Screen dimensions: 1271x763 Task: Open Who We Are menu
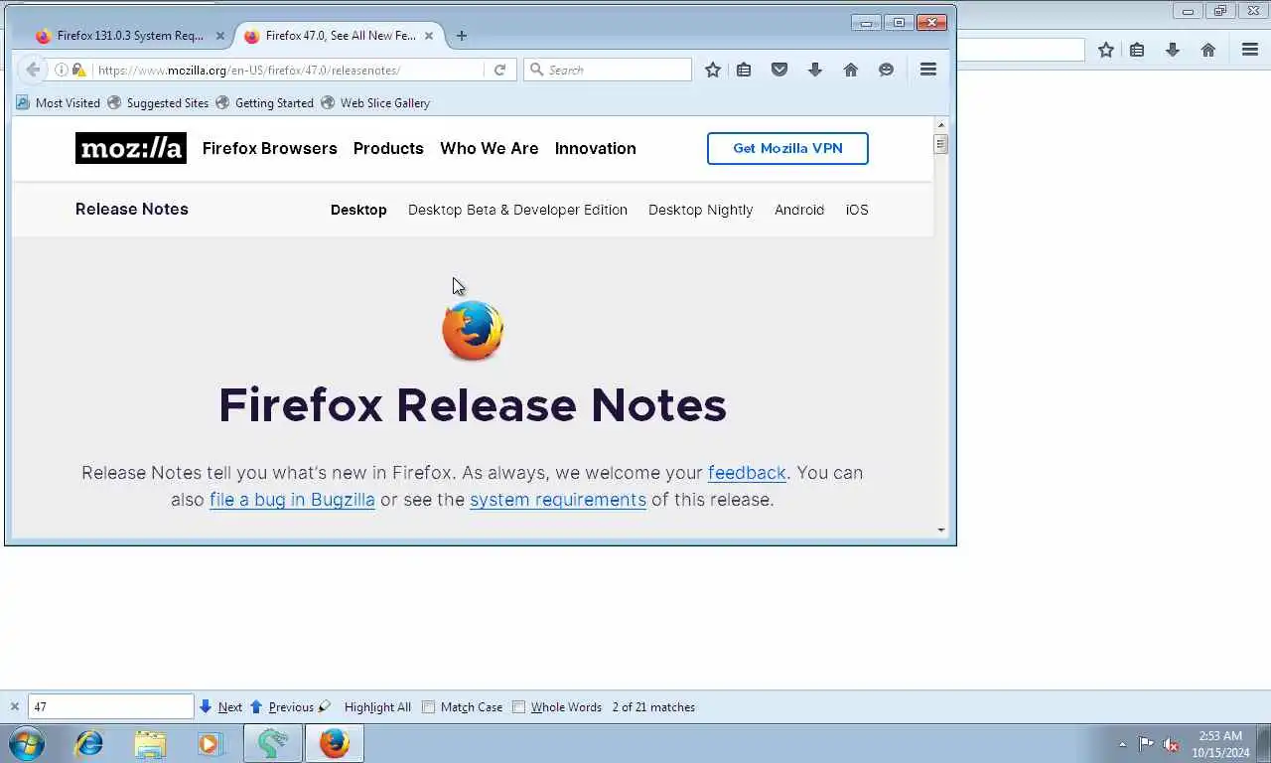(490, 148)
